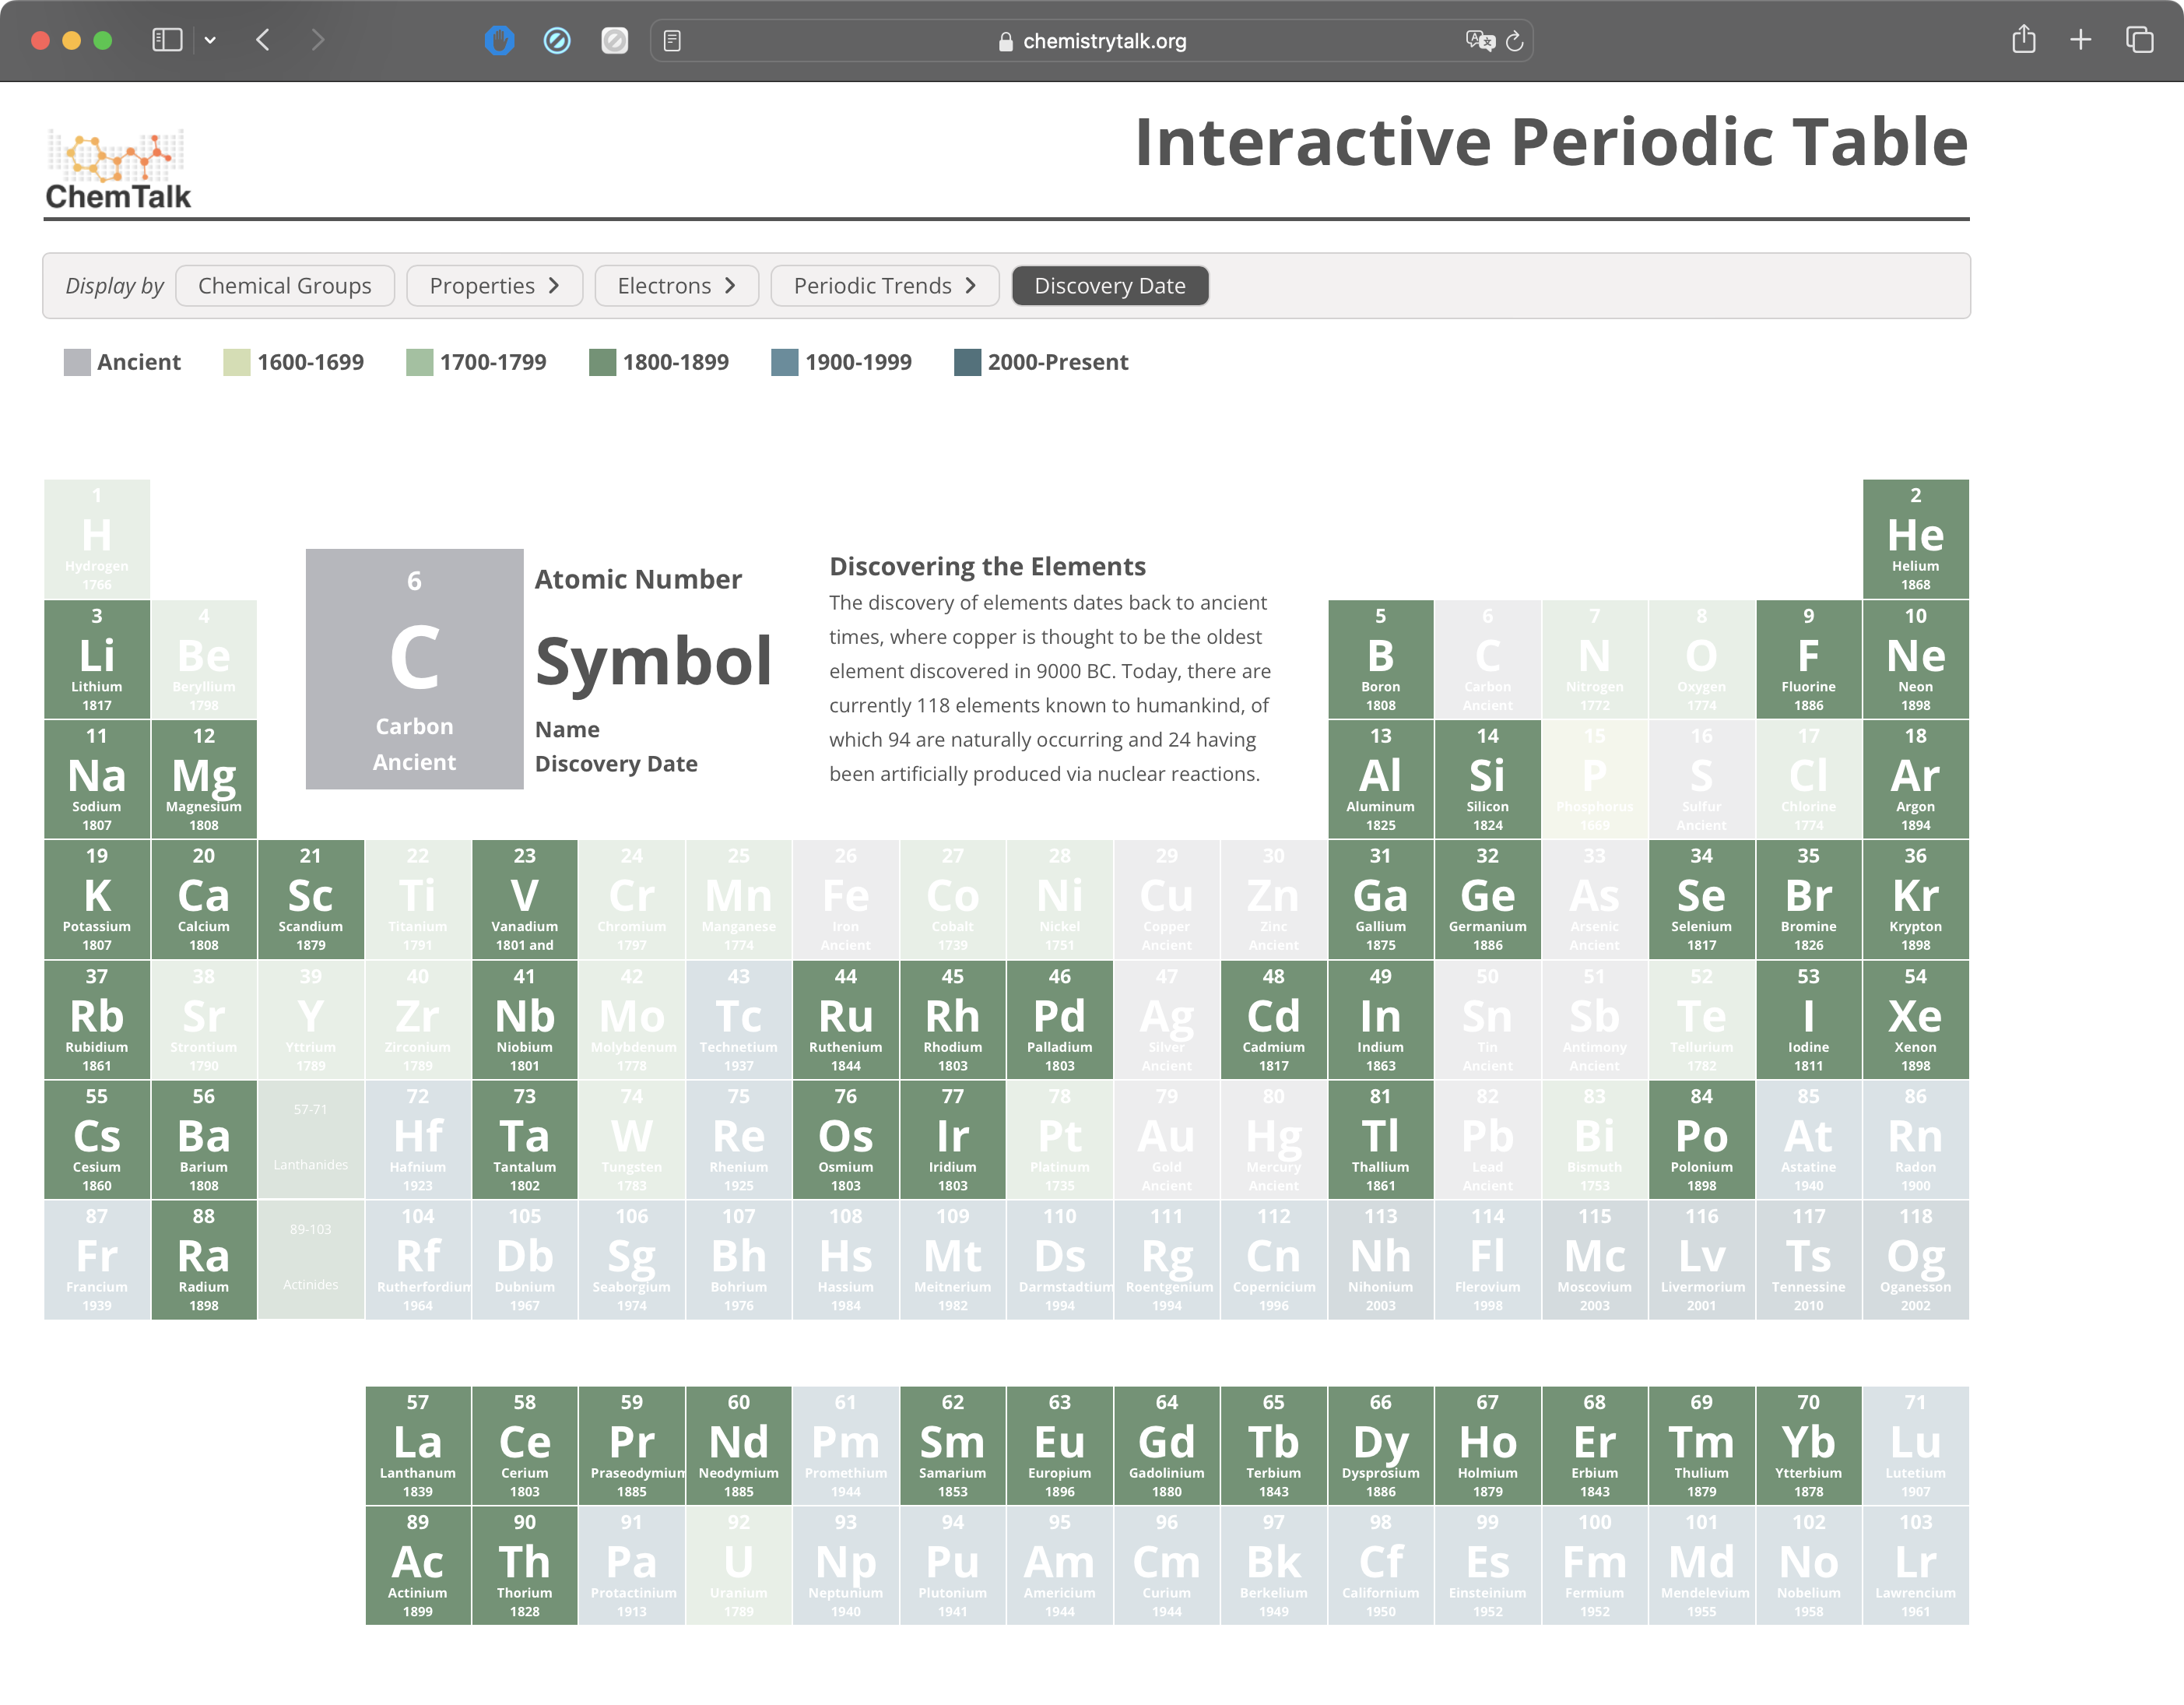The image size is (2184, 1705).
Task: Click the blue circular slash extension icon
Action: pyautogui.click(x=557, y=40)
